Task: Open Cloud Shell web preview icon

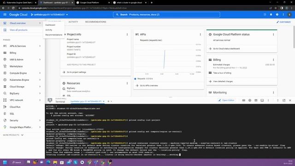Action: [256, 101]
